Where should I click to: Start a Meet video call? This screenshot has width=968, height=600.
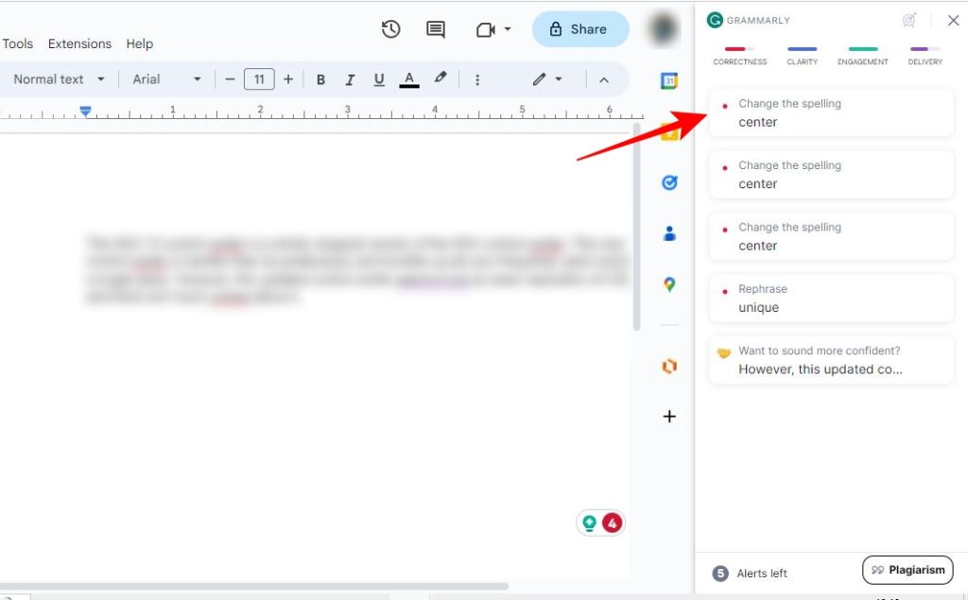[484, 29]
